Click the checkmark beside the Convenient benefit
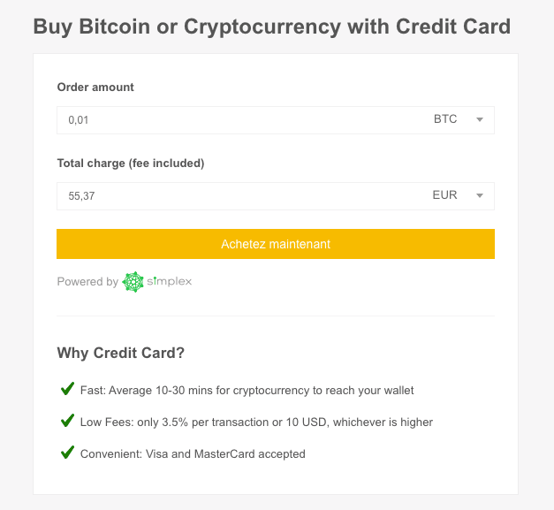 point(67,453)
